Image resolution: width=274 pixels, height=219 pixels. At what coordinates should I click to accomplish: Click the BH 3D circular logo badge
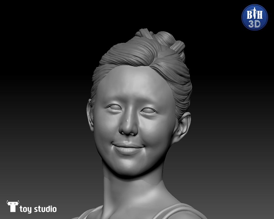[254, 17]
